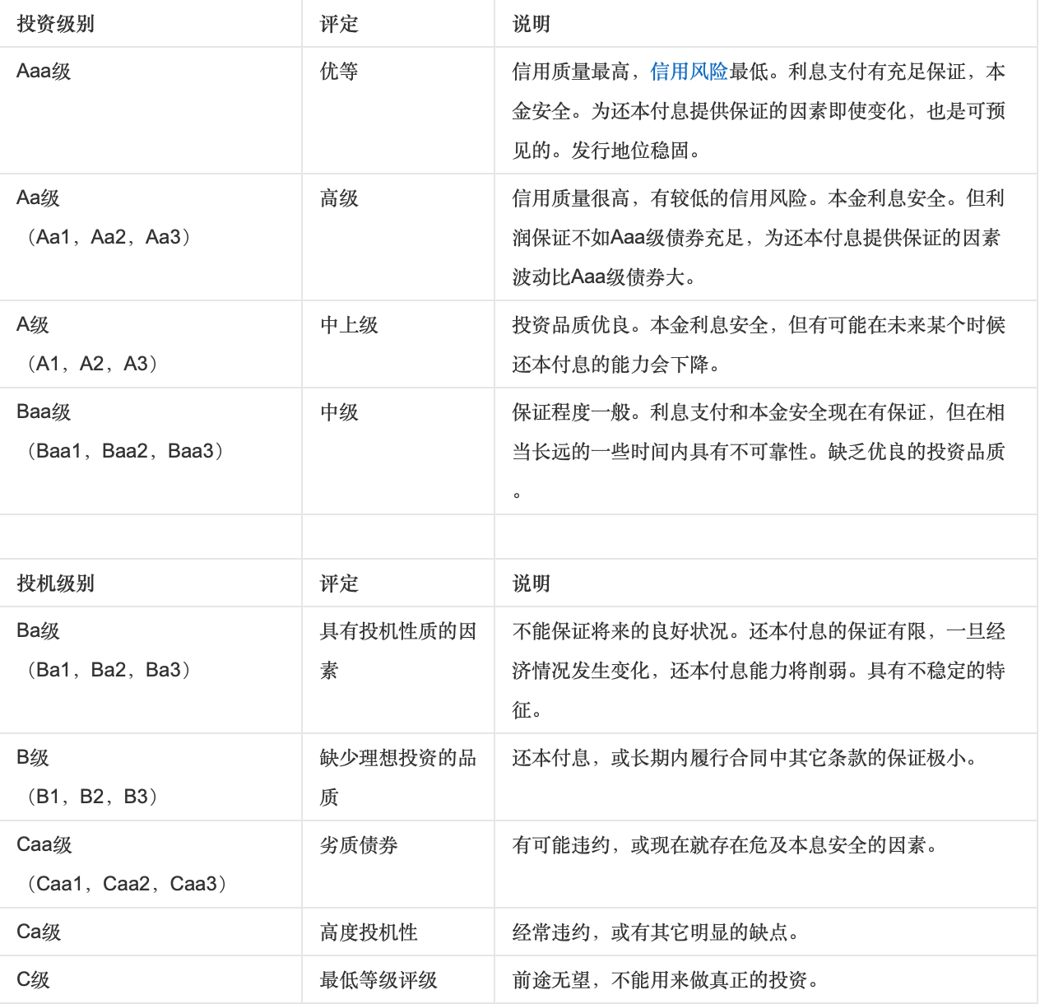Select the 中级 rating cell

tap(339, 412)
